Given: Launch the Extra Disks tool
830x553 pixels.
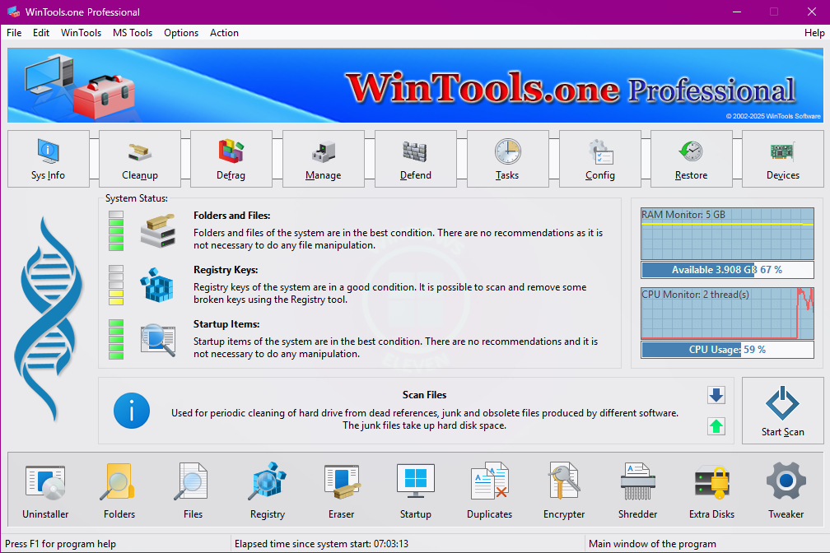Looking at the screenshot, I should [x=712, y=490].
